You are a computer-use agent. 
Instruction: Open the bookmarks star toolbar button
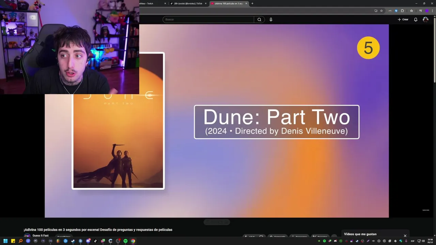[x=411, y=11]
